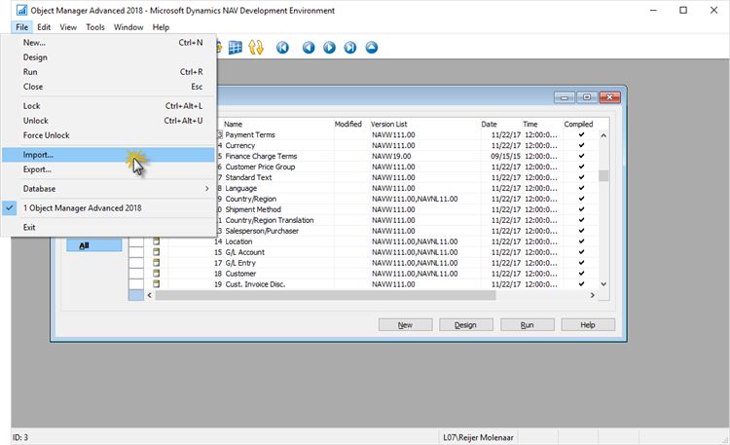Click table icon beside 19 Cust. Invoice Disc.
This screenshot has width=730, height=445.
click(x=156, y=283)
